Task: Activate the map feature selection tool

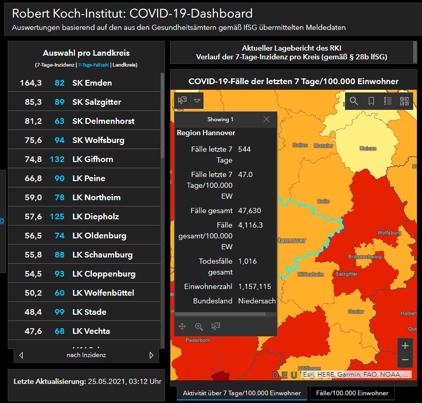Action: [x=182, y=100]
